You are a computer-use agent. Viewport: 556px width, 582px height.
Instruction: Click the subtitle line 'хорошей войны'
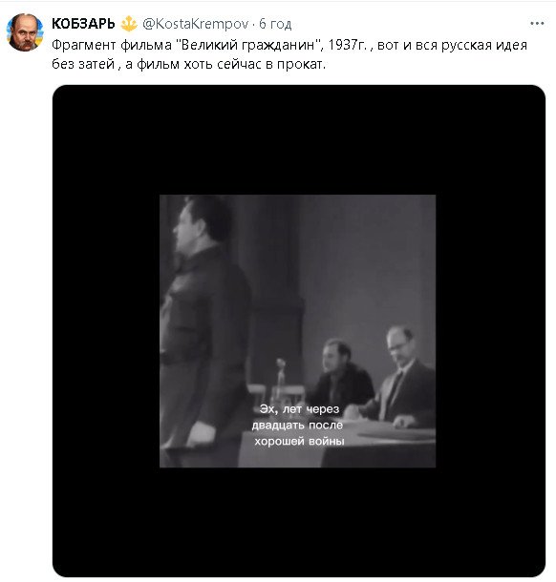(299, 442)
